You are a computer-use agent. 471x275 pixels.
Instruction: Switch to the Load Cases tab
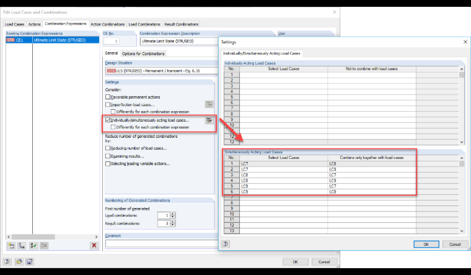(x=14, y=24)
